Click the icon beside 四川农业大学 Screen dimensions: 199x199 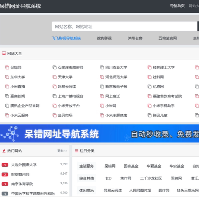click(x=102, y=67)
